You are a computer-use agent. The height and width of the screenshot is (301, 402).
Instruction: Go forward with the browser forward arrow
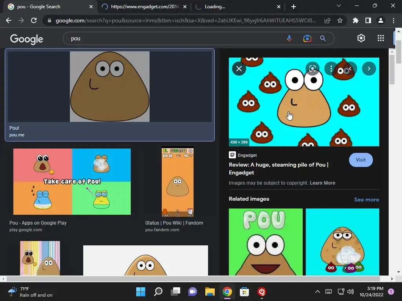(x=21, y=20)
